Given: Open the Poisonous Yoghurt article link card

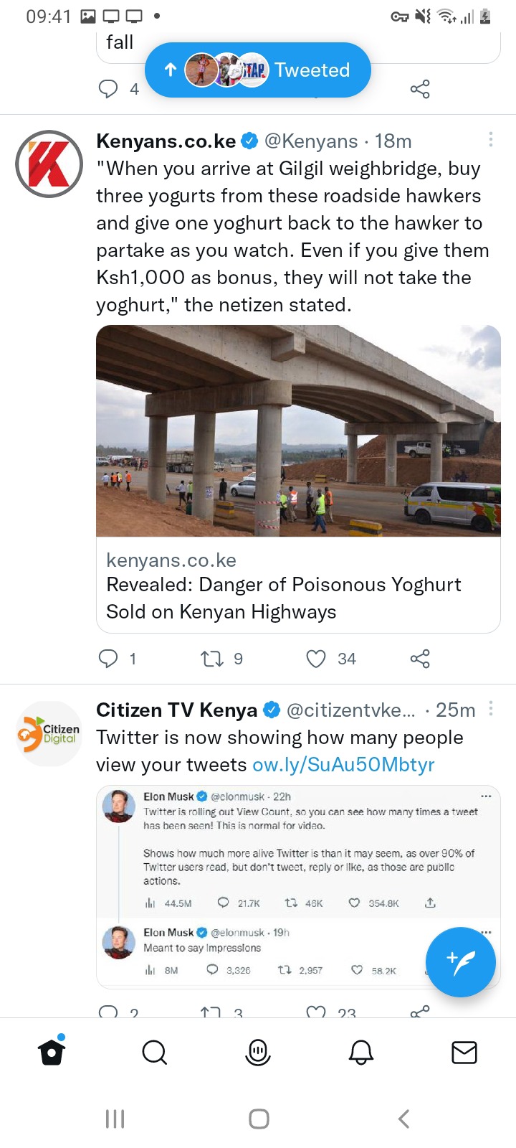Looking at the screenshot, I should pos(298,585).
